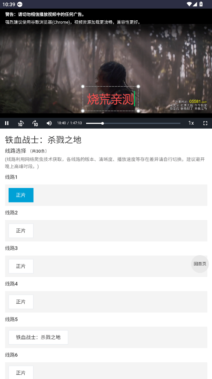
Task: Skip forward 10 seconds
Action: [x=35, y=123]
